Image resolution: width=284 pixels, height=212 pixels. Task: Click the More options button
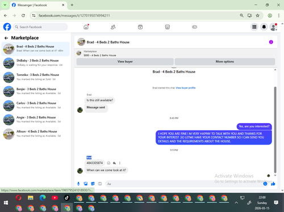click(x=225, y=62)
